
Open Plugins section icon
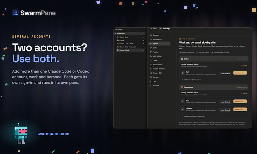coord(151,52)
